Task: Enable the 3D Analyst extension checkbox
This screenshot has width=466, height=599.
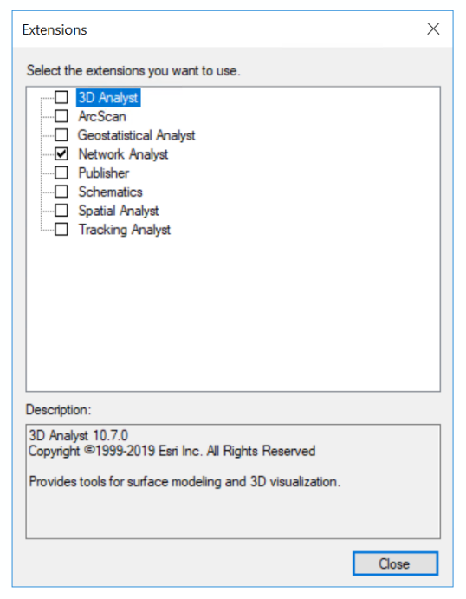Action: (x=61, y=97)
